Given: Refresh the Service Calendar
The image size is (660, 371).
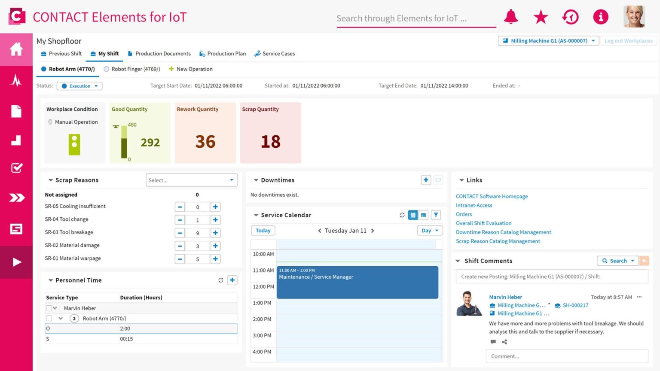Looking at the screenshot, I should [402, 215].
